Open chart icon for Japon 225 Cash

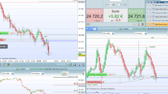[153, 17]
